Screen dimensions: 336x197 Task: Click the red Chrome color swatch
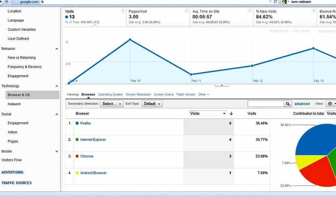tap(77, 156)
